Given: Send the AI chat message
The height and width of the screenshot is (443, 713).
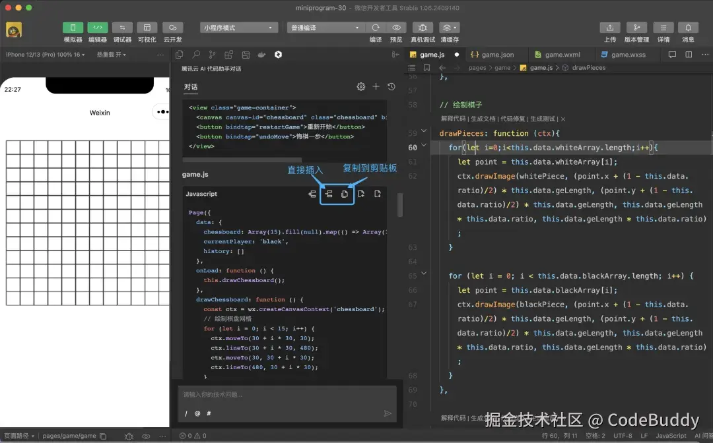Looking at the screenshot, I should point(388,413).
